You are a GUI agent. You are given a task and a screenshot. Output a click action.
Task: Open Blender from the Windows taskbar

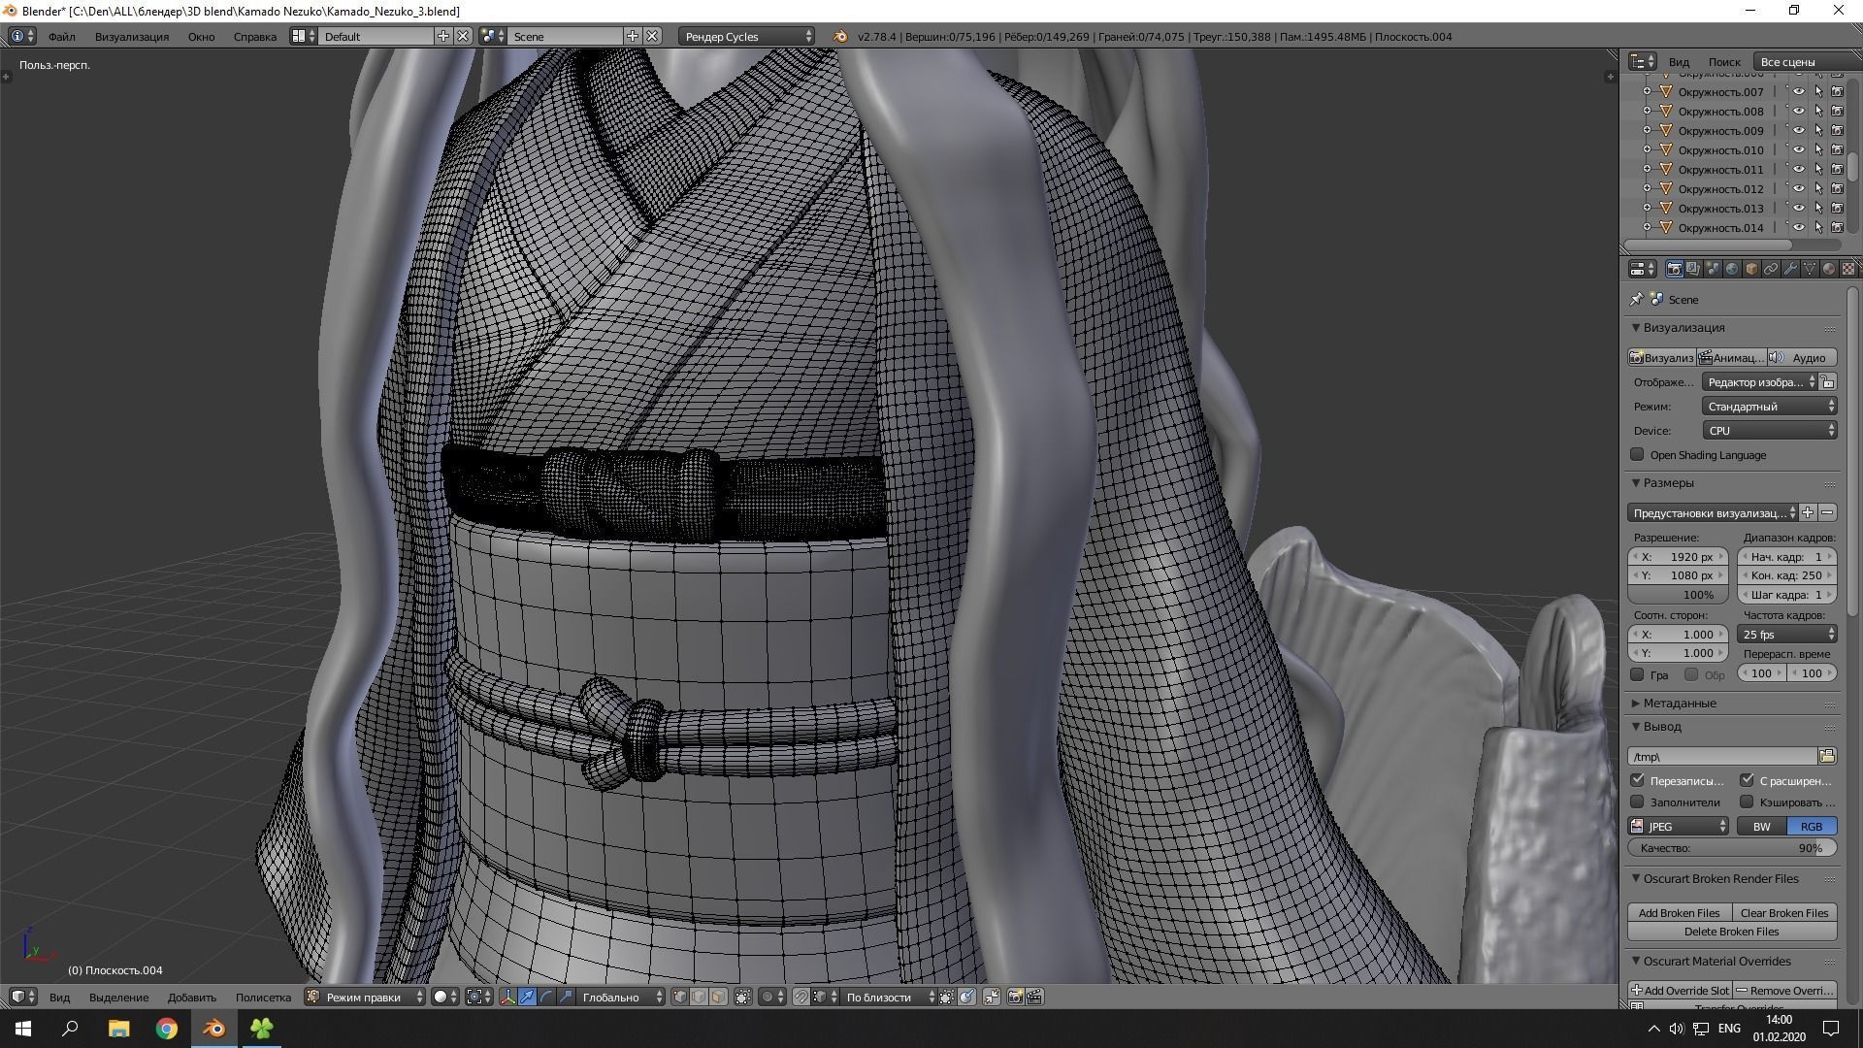click(213, 1029)
